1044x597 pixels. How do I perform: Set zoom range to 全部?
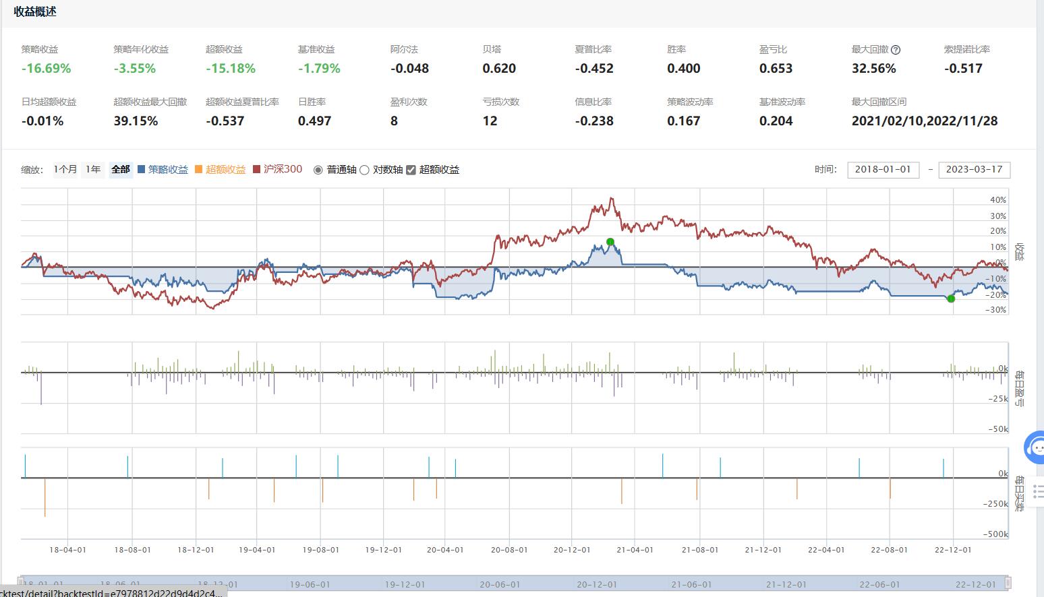pos(121,170)
